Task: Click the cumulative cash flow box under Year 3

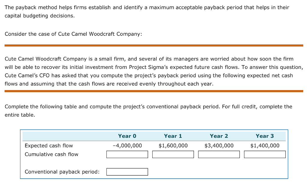Action: pos(265,154)
